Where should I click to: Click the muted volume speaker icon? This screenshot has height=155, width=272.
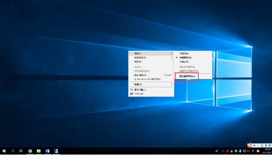pos(249,151)
